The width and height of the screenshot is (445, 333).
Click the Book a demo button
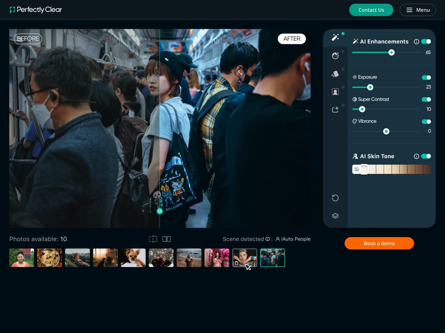379,243
